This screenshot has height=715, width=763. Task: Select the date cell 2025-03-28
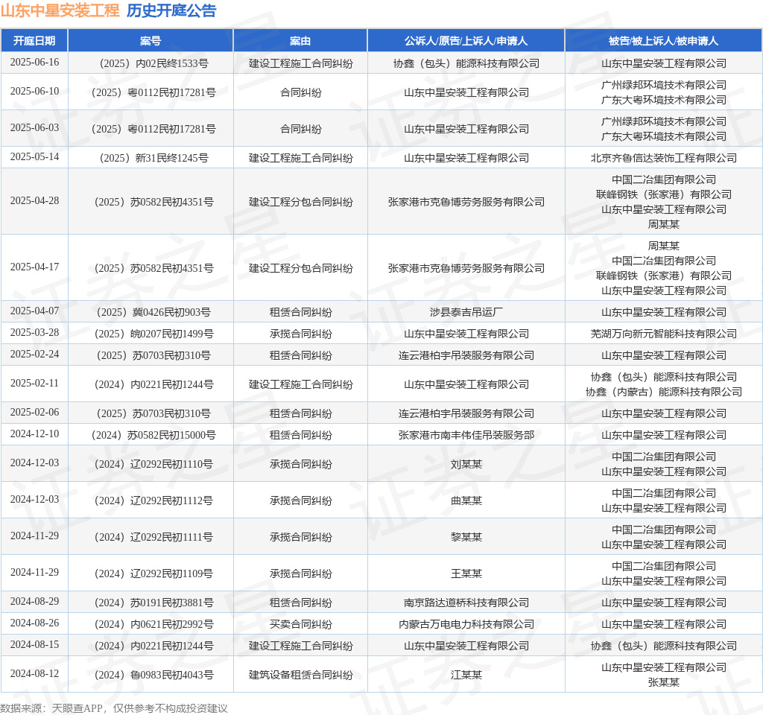34,333
